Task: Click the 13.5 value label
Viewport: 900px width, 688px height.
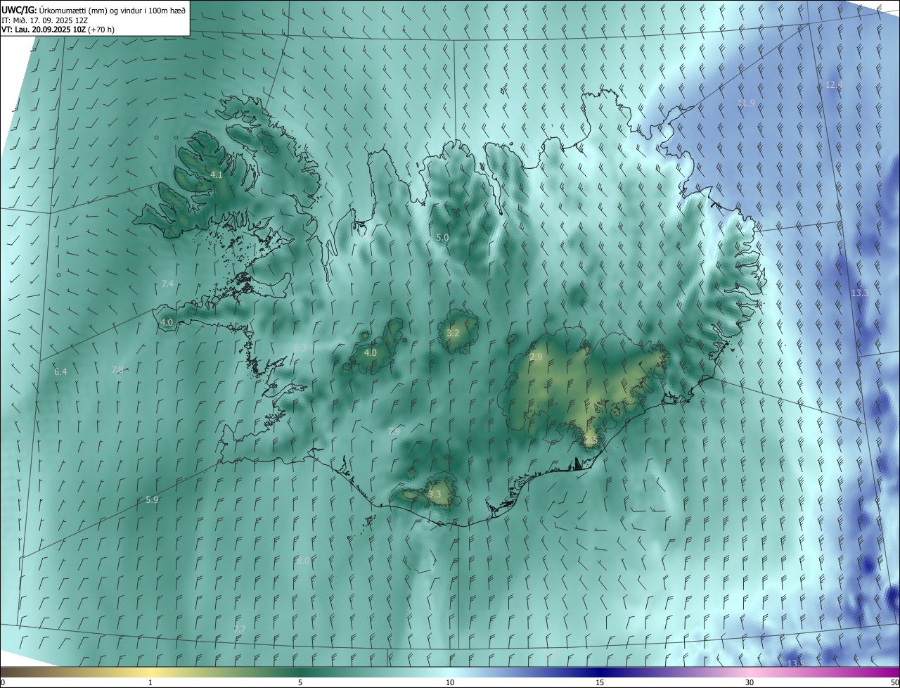Action: point(796,663)
